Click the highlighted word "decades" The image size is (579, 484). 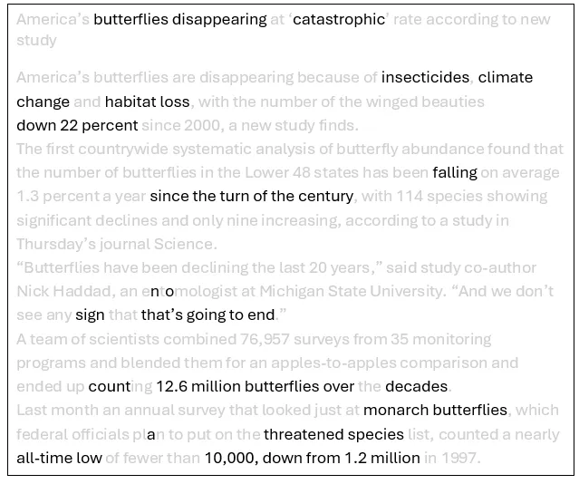click(416, 386)
